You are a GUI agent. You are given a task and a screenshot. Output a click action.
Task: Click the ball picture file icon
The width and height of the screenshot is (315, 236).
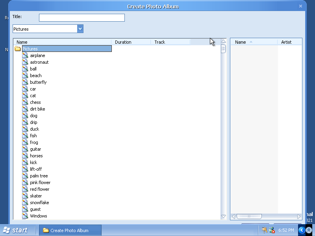tap(25, 68)
